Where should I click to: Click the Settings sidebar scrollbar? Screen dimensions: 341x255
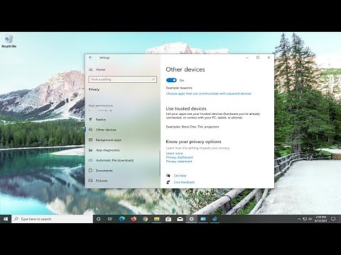tap(160, 163)
